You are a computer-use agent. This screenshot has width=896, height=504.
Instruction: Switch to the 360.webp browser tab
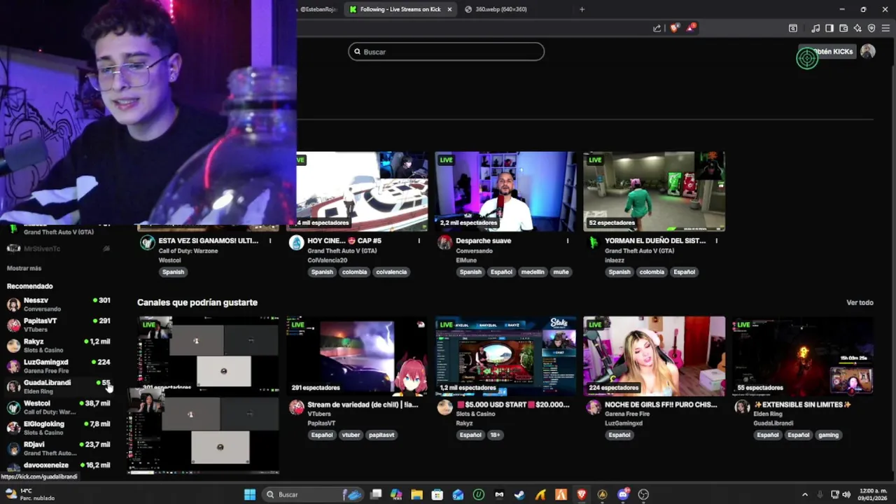(x=501, y=9)
